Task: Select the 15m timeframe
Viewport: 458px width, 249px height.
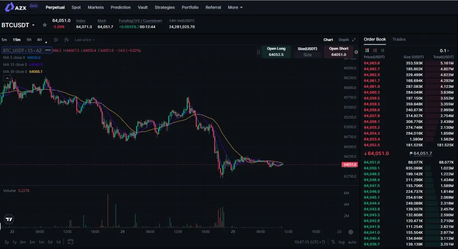Action: pos(16,40)
